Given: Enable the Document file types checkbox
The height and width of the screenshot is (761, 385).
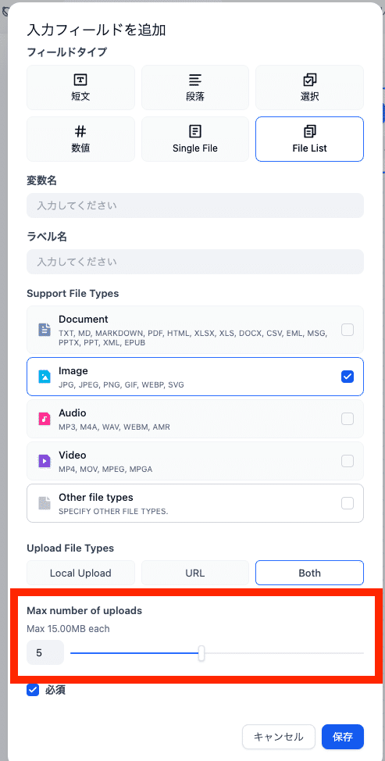Looking at the screenshot, I should pos(348,330).
